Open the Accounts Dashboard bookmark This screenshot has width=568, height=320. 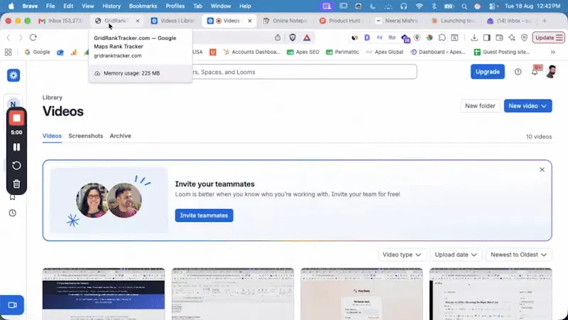point(252,52)
